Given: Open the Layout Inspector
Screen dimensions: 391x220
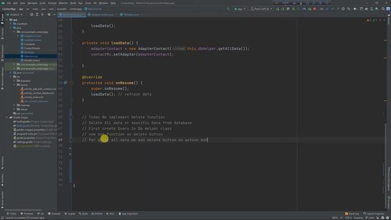Looking at the screenshot, I should click(x=374, y=214).
